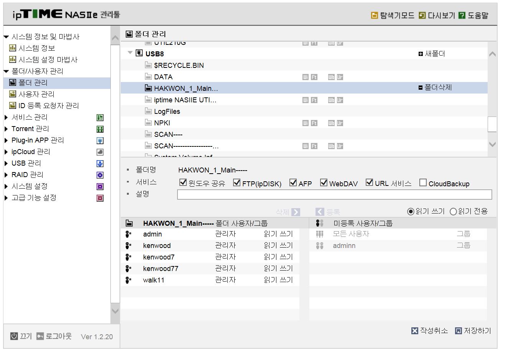Enable CloudBackup checkbox
516x358 pixels.
423,182
